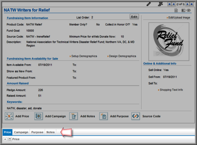
Task: Click the pushpin icon in top toolbar
Action: pos(160,4)
